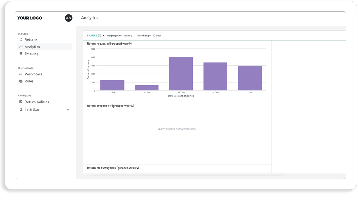This screenshot has height=201, width=358.
Task: Expand the Initiation chevron arrow
Action: pyautogui.click(x=67, y=109)
